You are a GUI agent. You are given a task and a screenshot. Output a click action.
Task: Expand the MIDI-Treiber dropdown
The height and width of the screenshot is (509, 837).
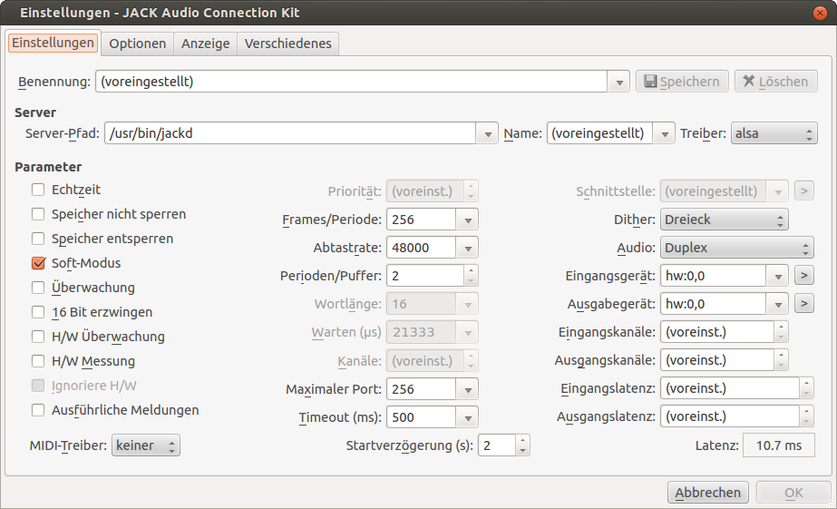pyautogui.click(x=146, y=445)
